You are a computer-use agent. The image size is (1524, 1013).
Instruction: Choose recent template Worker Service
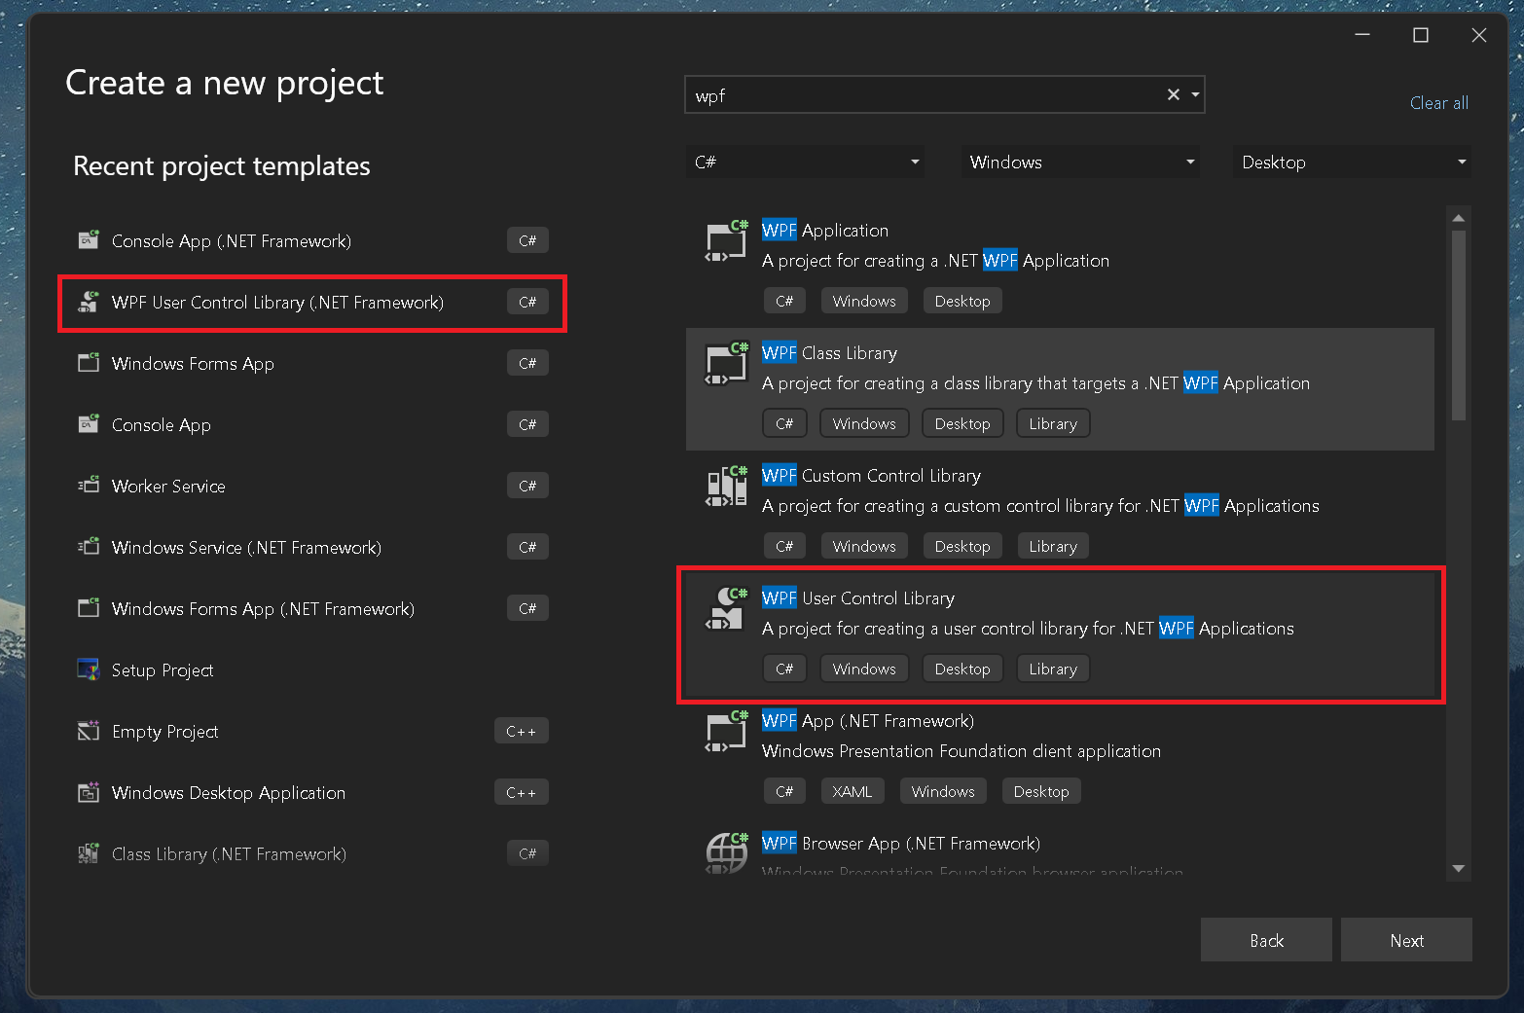pos(312,486)
